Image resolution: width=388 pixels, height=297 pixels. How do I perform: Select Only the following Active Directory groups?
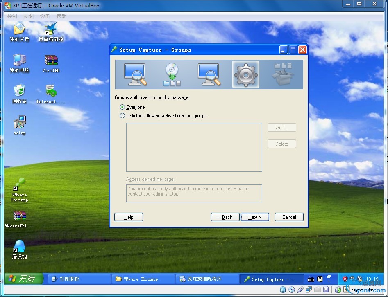[163, 116]
